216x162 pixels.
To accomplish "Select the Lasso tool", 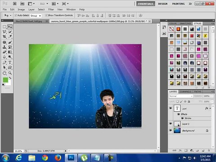I will tap(4, 32).
